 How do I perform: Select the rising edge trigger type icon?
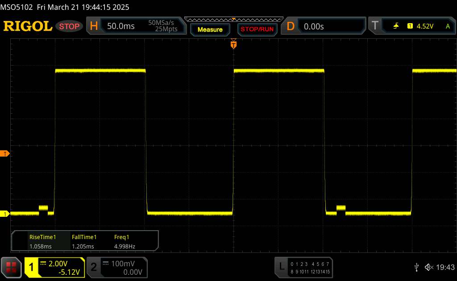pos(396,26)
